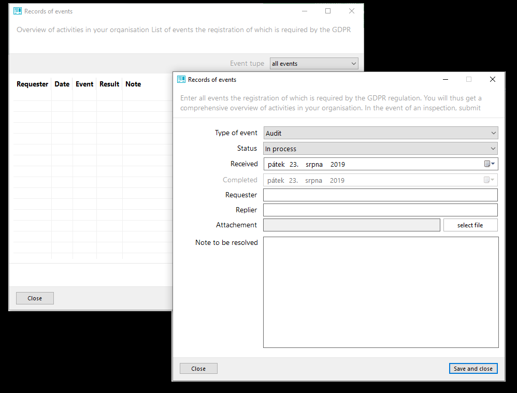This screenshot has height=393, width=517.
Task: Click the background window's title bar app icon
Action: coord(18,11)
